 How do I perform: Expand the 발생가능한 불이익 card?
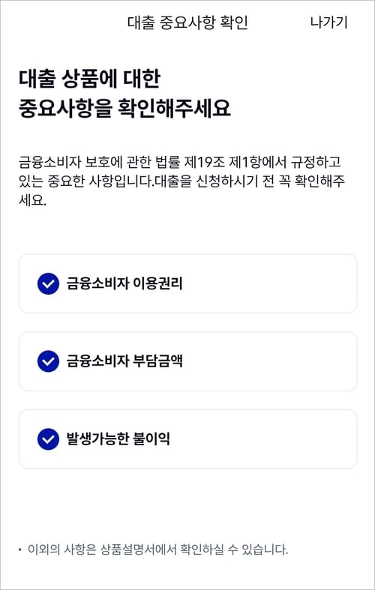pos(188,439)
